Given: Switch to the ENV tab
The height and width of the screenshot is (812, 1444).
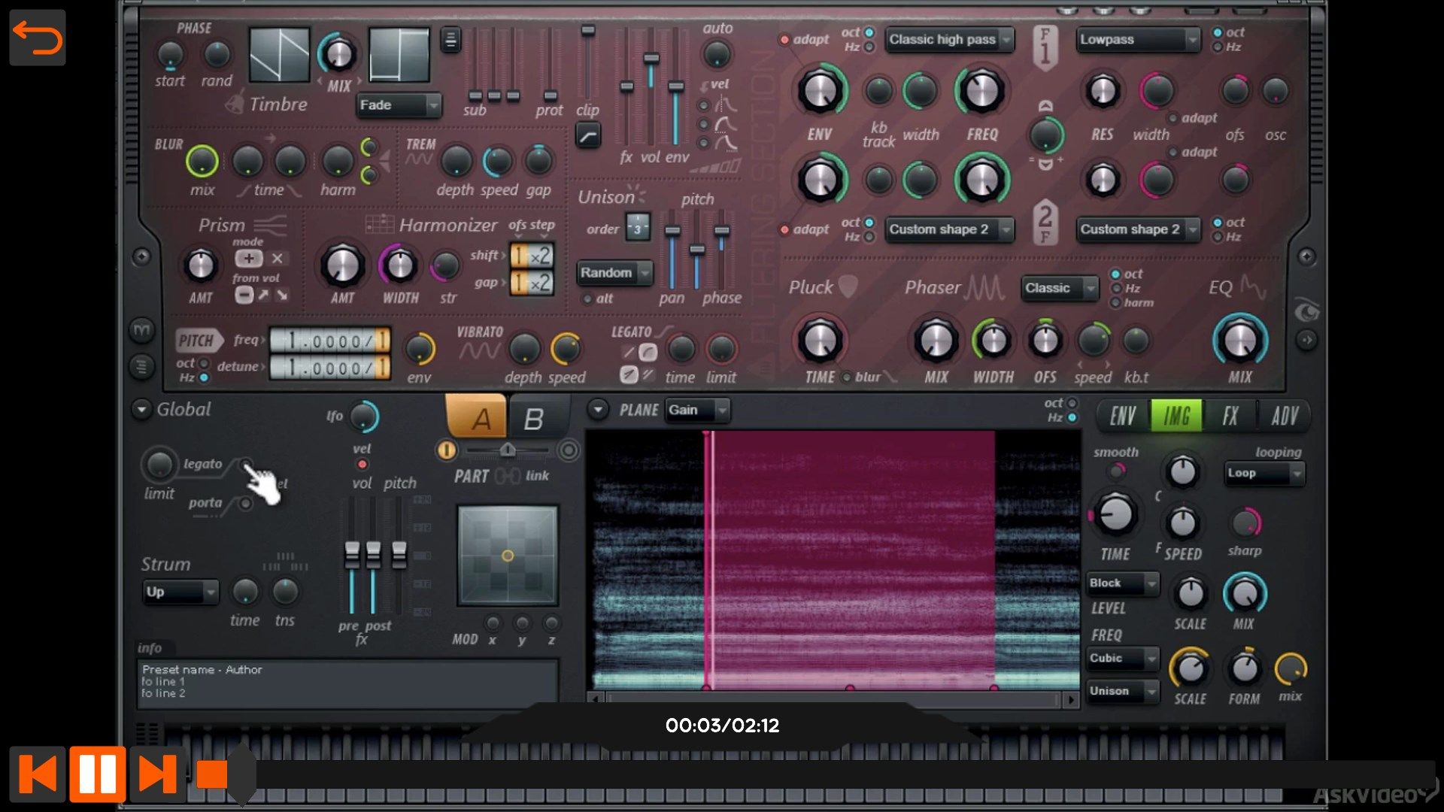Looking at the screenshot, I should (1123, 416).
